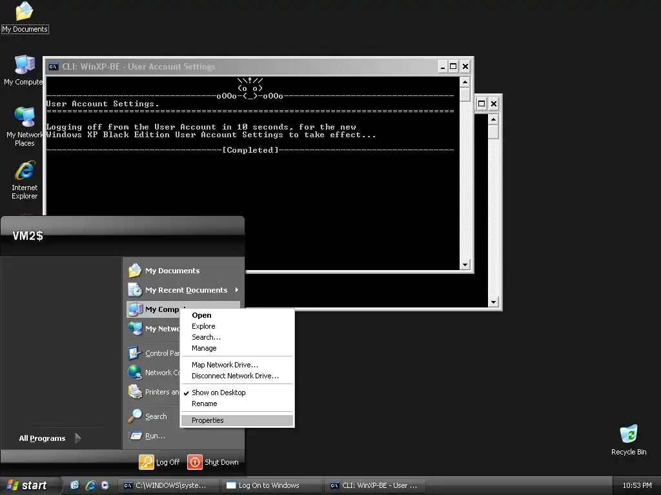The width and height of the screenshot is (661, 495).
Task: Click Control Panel icon in Start menu
Action: pos(135,353)
